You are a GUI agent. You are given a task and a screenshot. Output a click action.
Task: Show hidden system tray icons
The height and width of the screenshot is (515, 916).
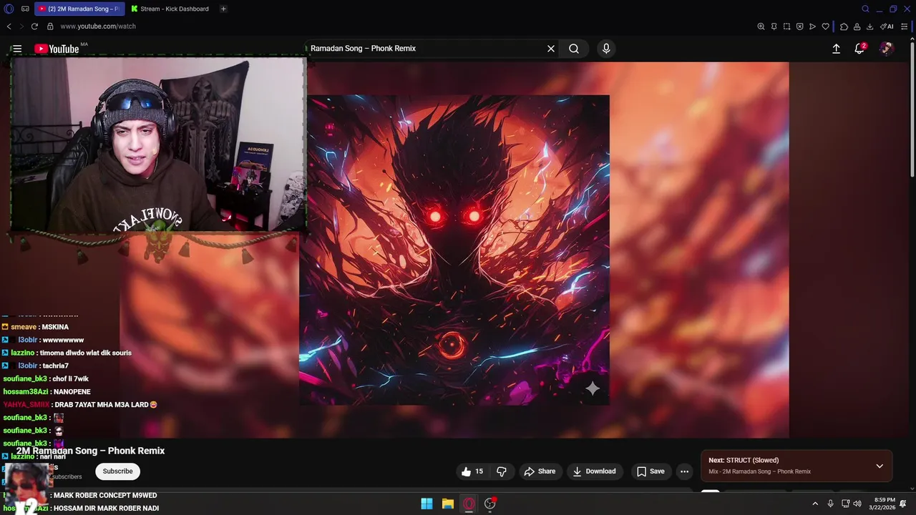click(814, 504)
